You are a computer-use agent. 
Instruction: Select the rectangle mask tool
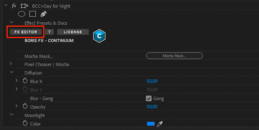[33, 14]
